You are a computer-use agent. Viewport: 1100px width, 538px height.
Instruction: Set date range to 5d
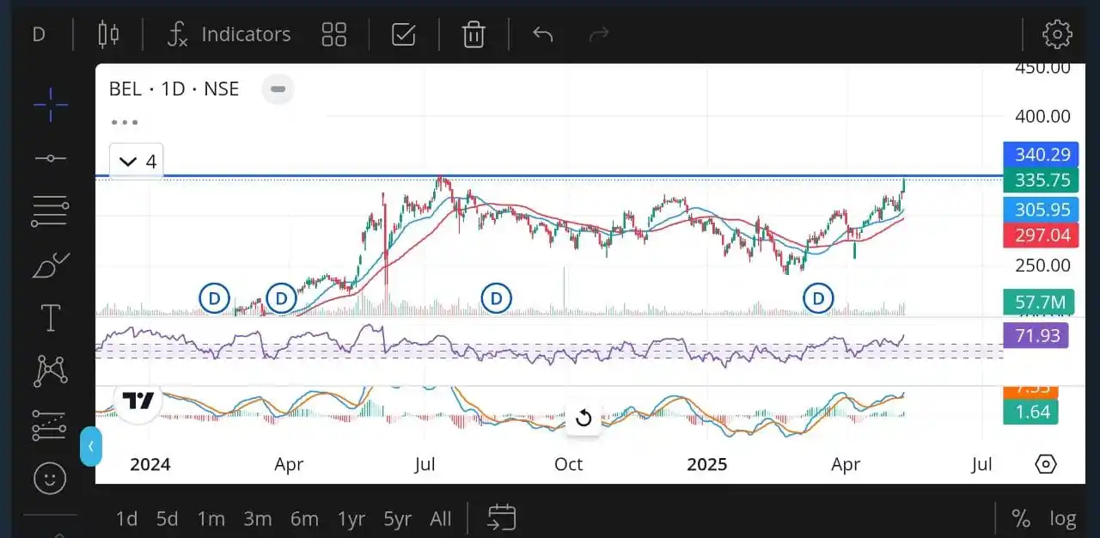(167, 519)
